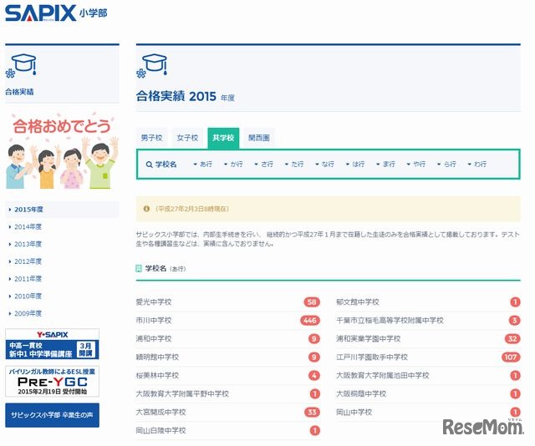
Task: Open the 2014年度 results
Action: pos(28,226)
